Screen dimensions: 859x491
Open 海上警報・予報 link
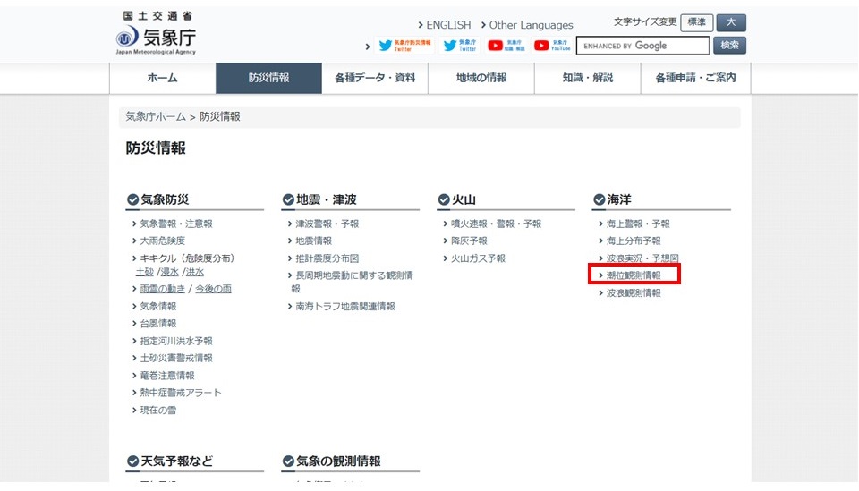(x=638, y=224)
